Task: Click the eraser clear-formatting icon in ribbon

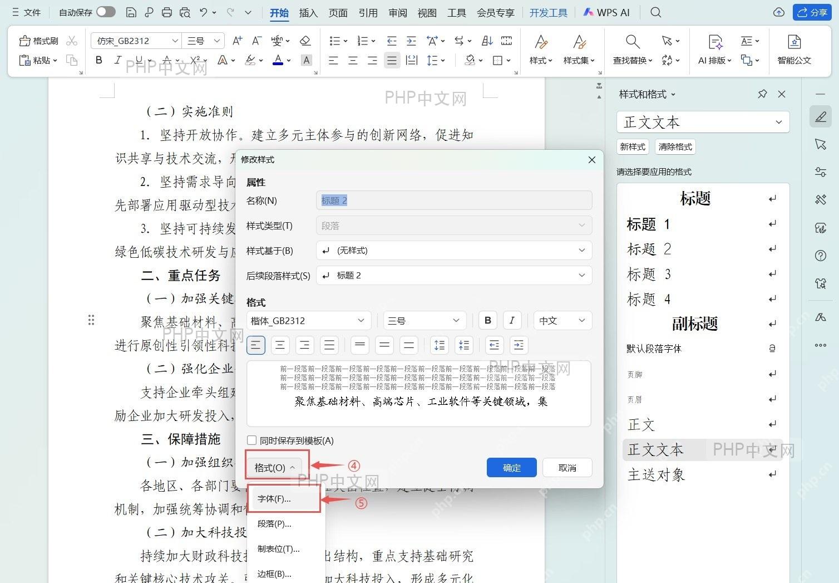Action: click(305, 41)
